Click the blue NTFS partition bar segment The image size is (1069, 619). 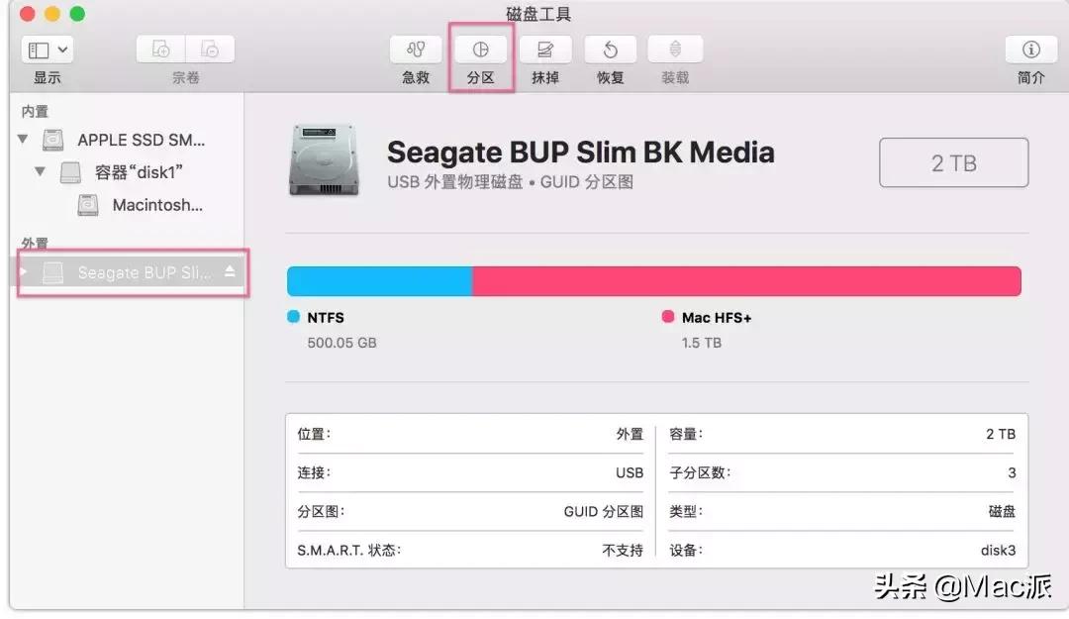[x=379, y=281]
